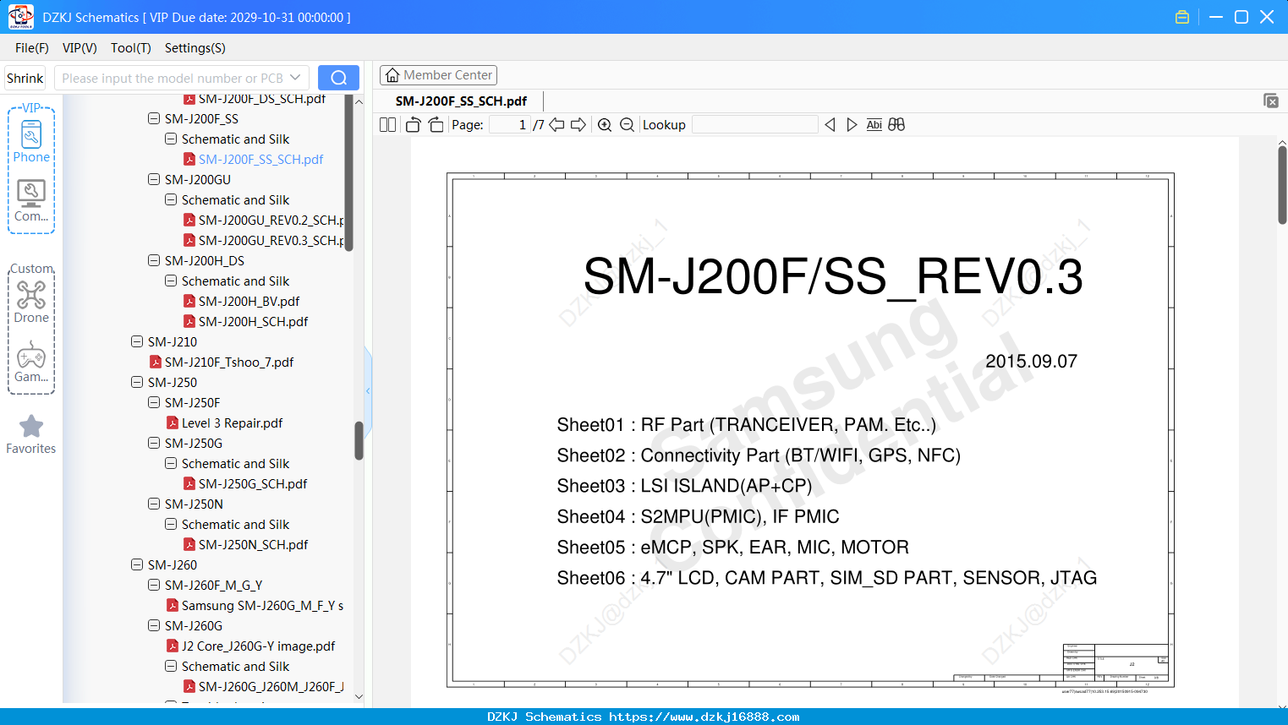The width and height of the screenshot is (1288, 725).
Task: Click the search magnifier button
Action: click(338, 78)
